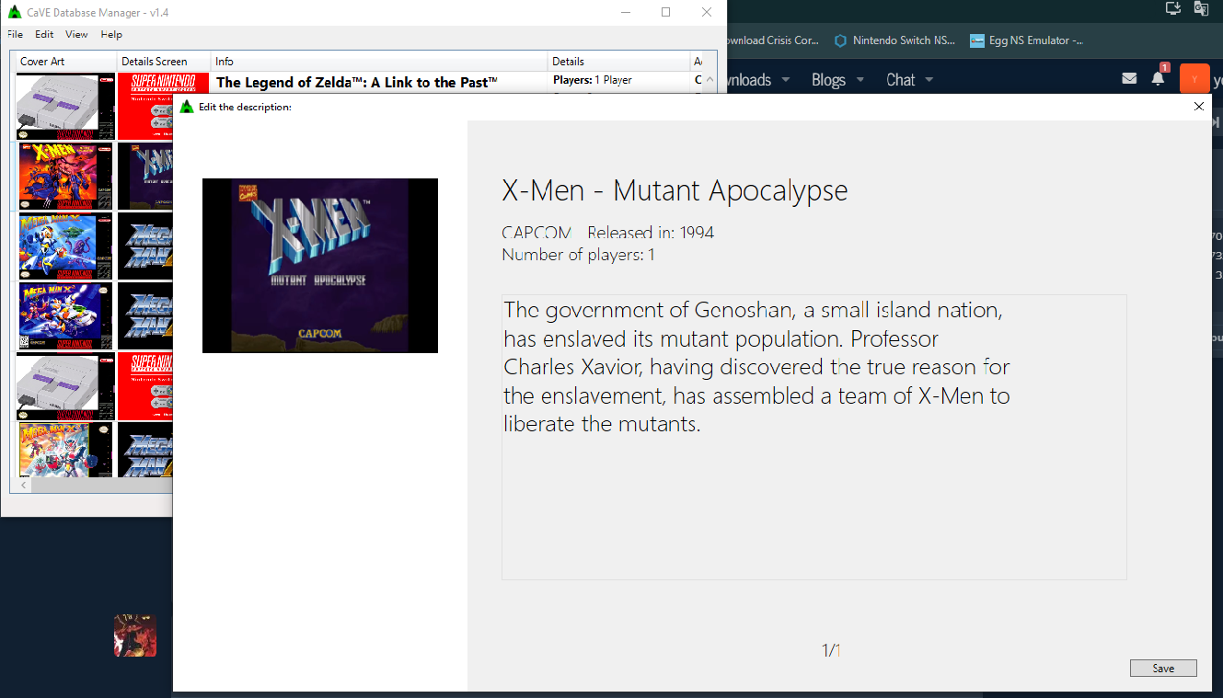The width and height of the screenshot is (1223, 698).
Task: Select the Legend of Zelda: A Link to the Past entry
Action: click(x=357, y=82)
